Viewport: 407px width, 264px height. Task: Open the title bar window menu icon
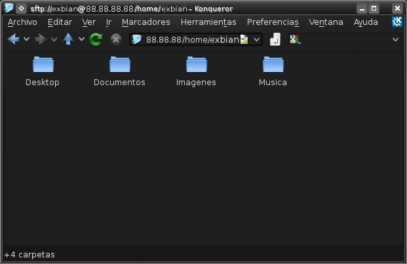[x=9, y=8]
